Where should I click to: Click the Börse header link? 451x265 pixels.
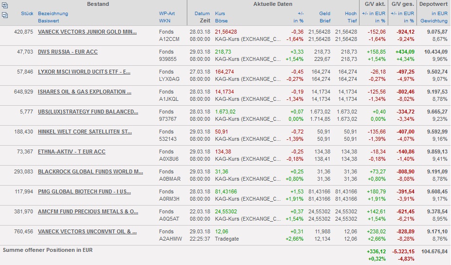[221, 21]
